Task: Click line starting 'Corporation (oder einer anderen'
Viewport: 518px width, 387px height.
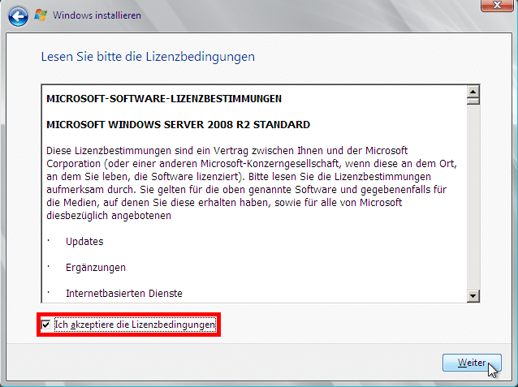Action: (x=252, y=163)
